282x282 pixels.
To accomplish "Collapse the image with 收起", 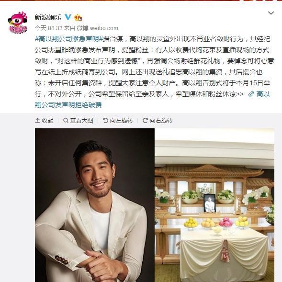I will (x=44, y=121).
